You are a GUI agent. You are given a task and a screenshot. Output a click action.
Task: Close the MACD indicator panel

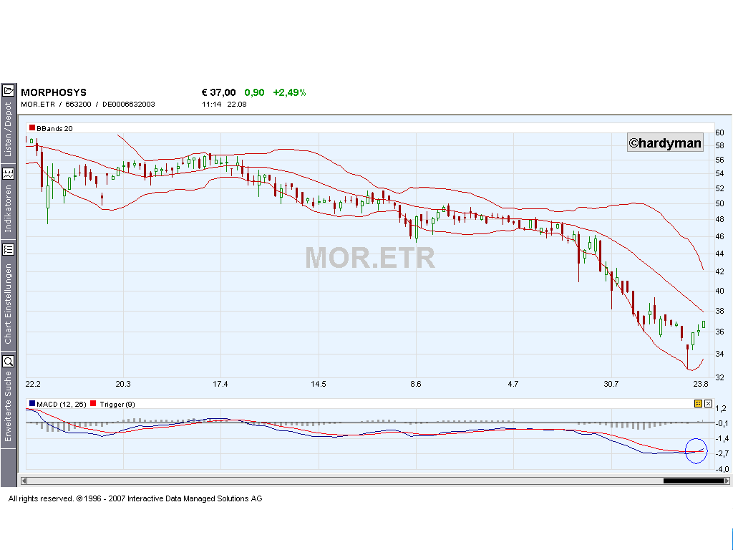click(x=708, y=404)
